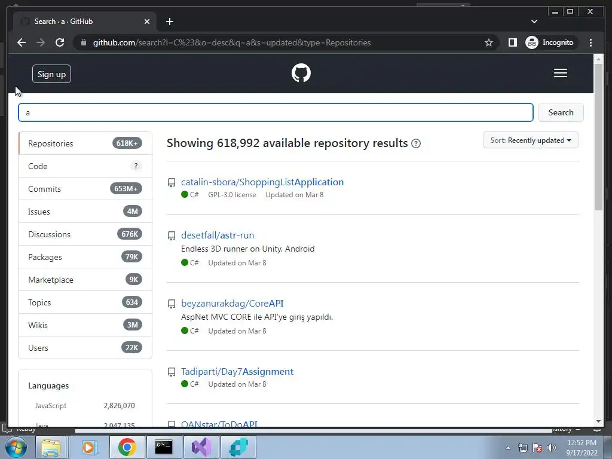Select the Commits search category

[x=85, y=189]
